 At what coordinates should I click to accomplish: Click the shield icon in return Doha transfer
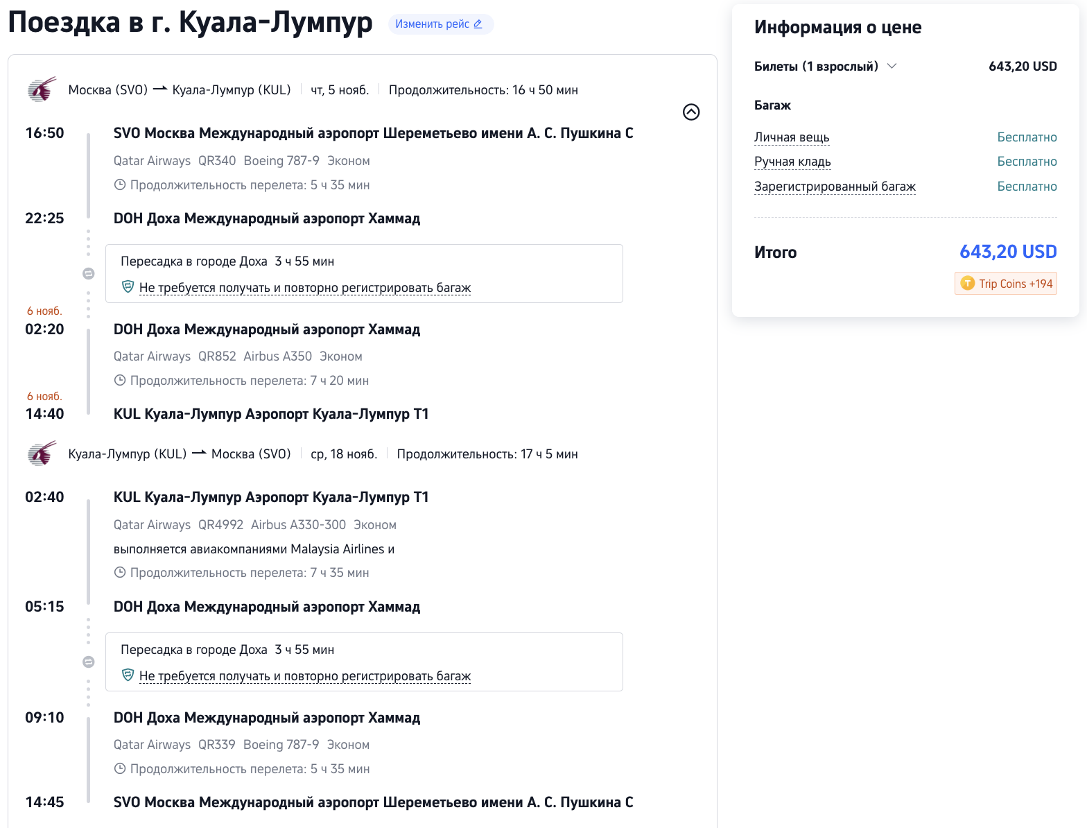click(128, 675)
